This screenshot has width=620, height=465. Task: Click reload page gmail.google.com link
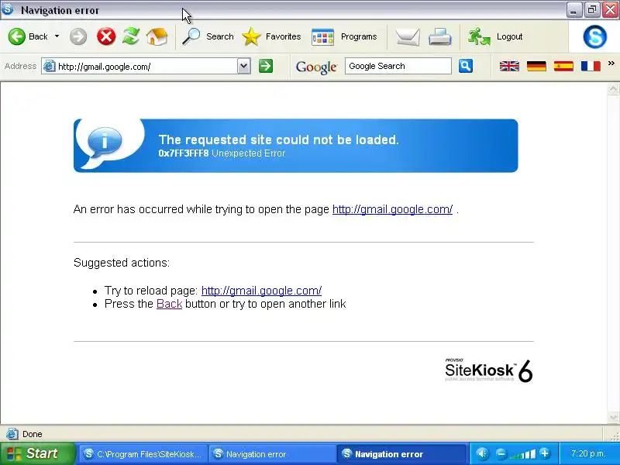click(261, 291)
